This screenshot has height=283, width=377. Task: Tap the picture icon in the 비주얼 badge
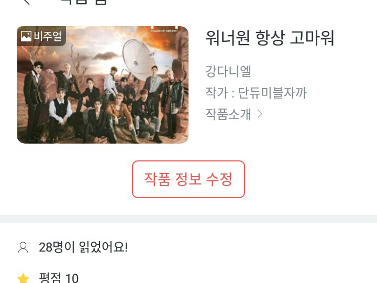(x=26, y=36)
